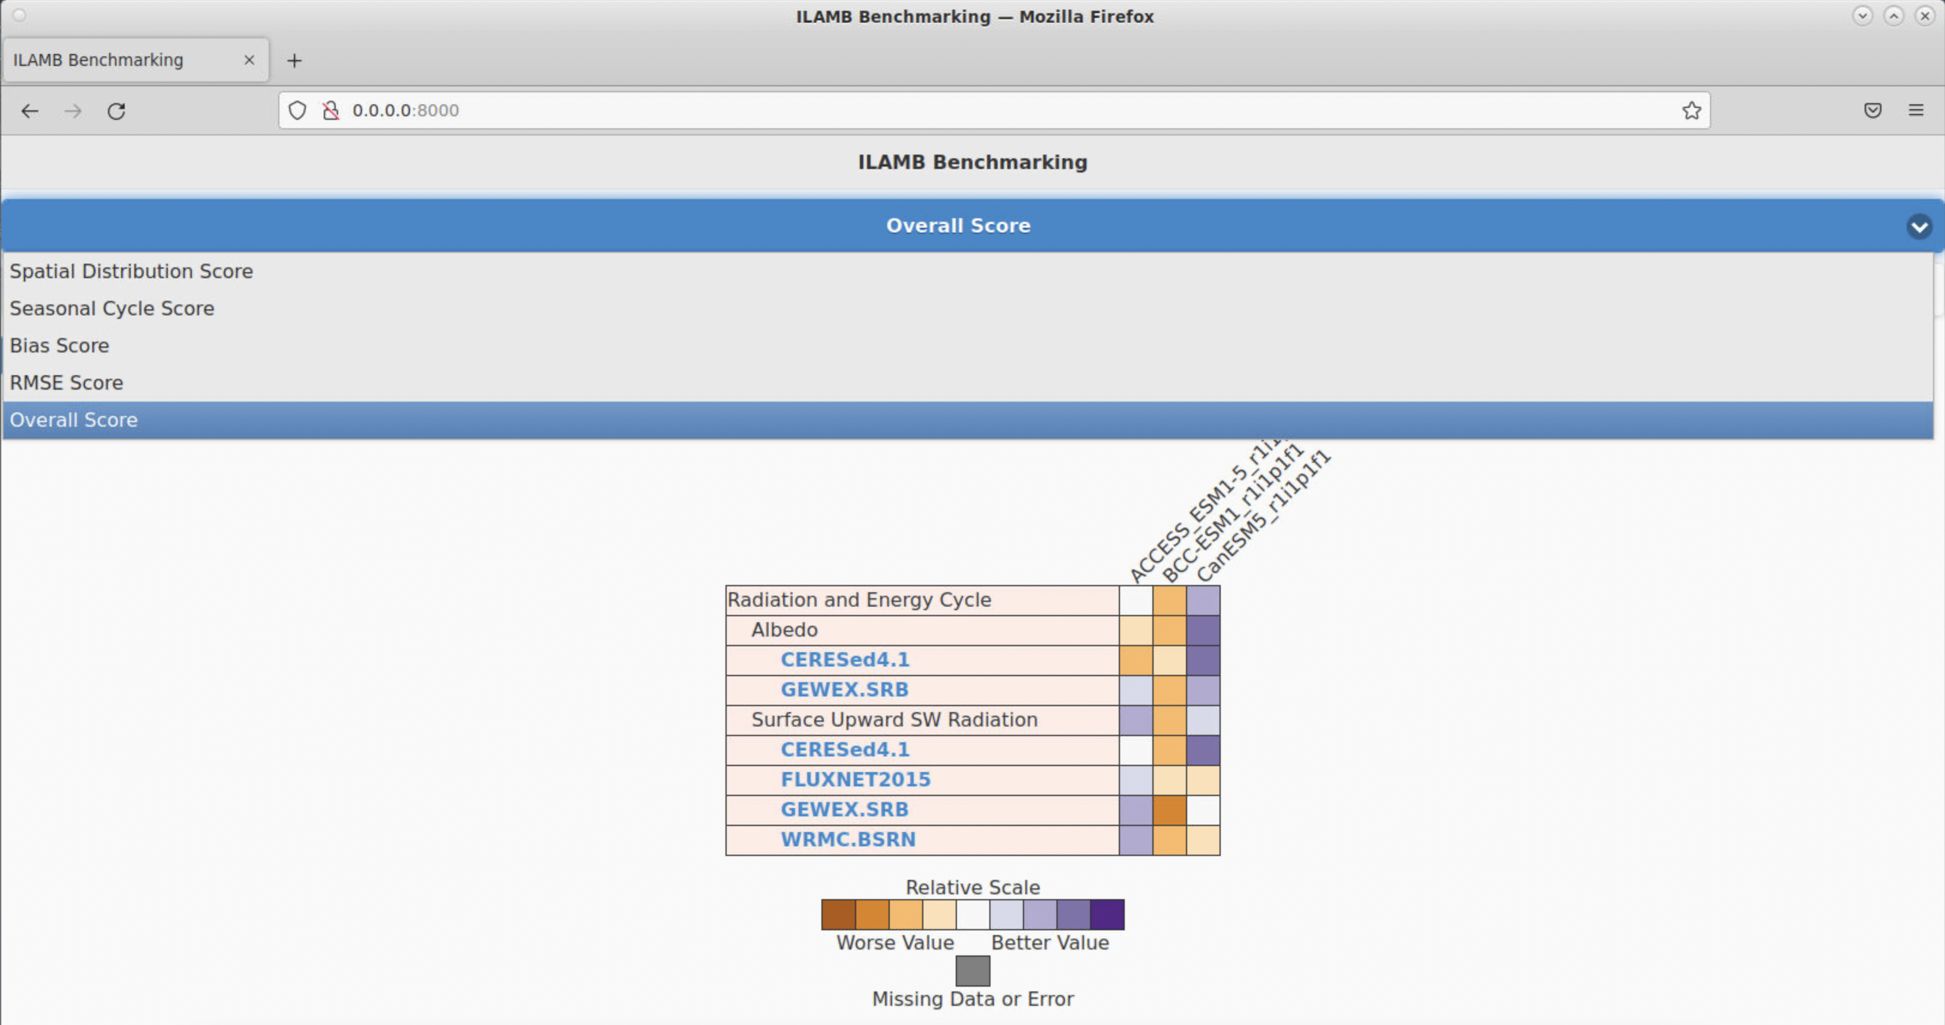Open the FLUXNET2015 dataset link

click(856, 780)
